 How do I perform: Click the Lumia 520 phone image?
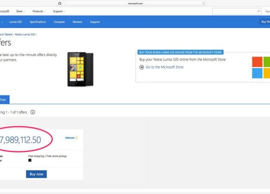click(x=80, y=69)
